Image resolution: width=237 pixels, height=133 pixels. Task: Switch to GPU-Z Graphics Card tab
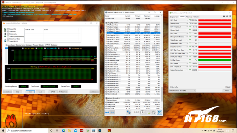click(x=174, y=17)
